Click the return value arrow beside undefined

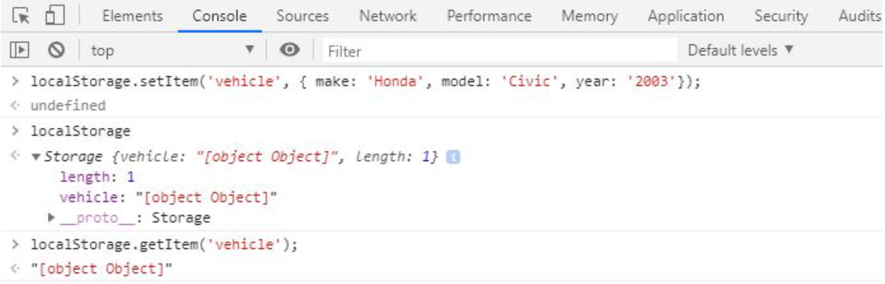[15, 104]
